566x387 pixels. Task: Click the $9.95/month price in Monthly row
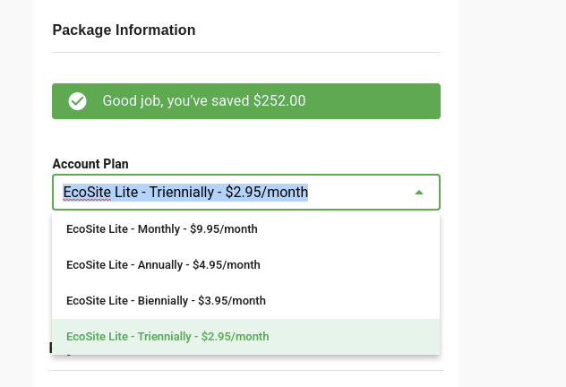coord(224,229)
